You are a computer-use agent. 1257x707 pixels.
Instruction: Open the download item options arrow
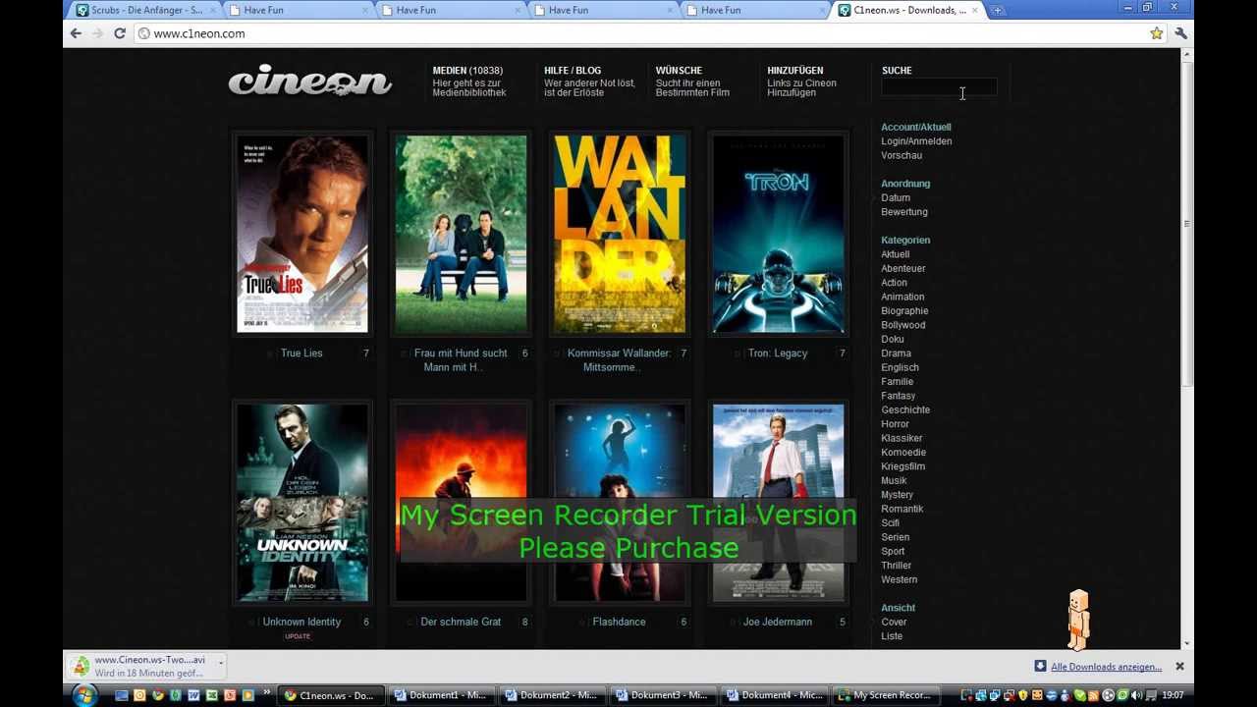click(x=221, y=664)
